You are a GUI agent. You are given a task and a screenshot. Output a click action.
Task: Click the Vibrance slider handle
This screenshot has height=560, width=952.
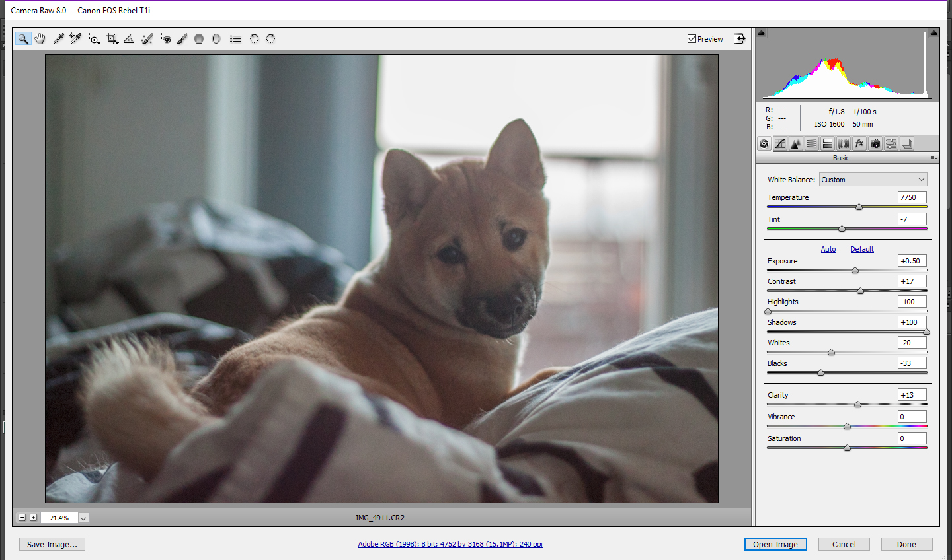pos(847,427)
